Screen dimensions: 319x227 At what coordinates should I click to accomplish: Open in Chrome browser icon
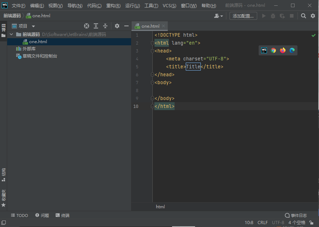tap(273, 50)
